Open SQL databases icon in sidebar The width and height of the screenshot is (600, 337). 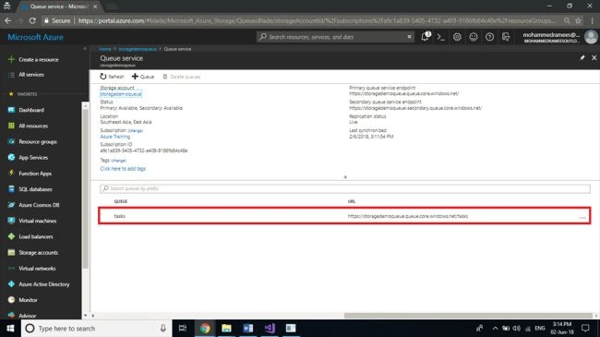(x=11, y=189)
